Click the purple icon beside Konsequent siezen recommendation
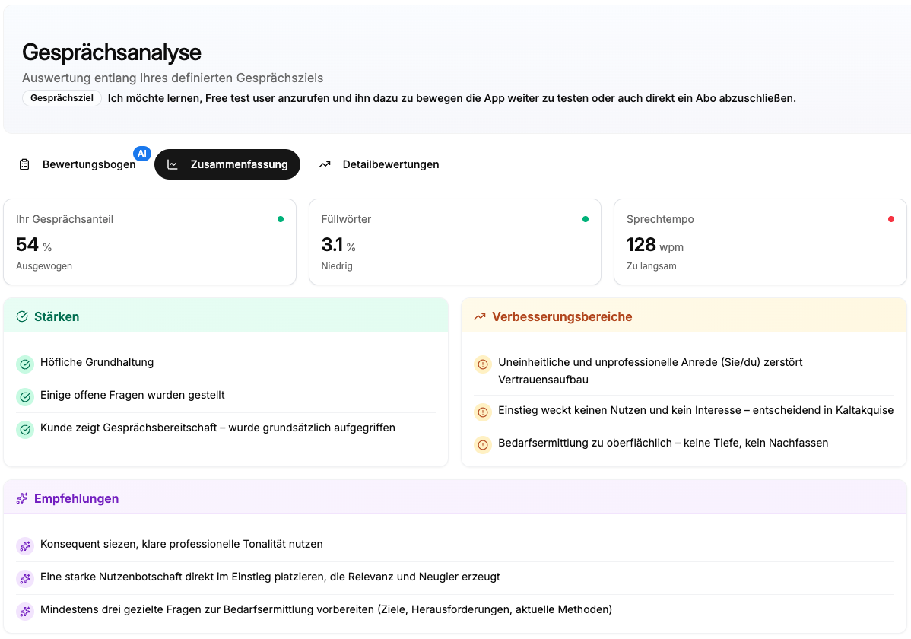911x639 pixels. (25, 545)
